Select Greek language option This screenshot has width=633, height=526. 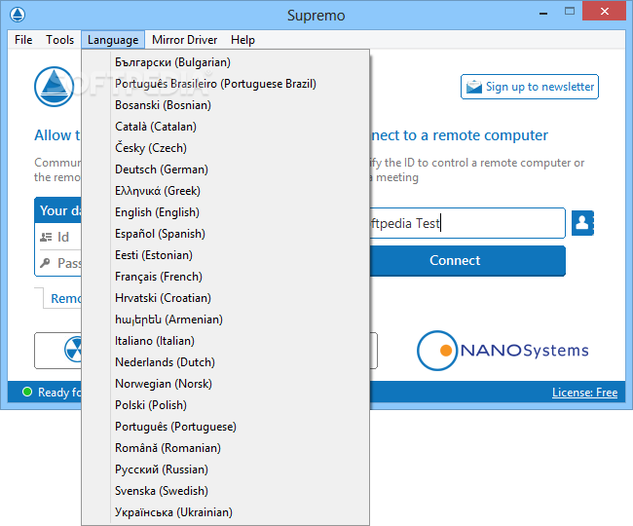coord(225,191)
